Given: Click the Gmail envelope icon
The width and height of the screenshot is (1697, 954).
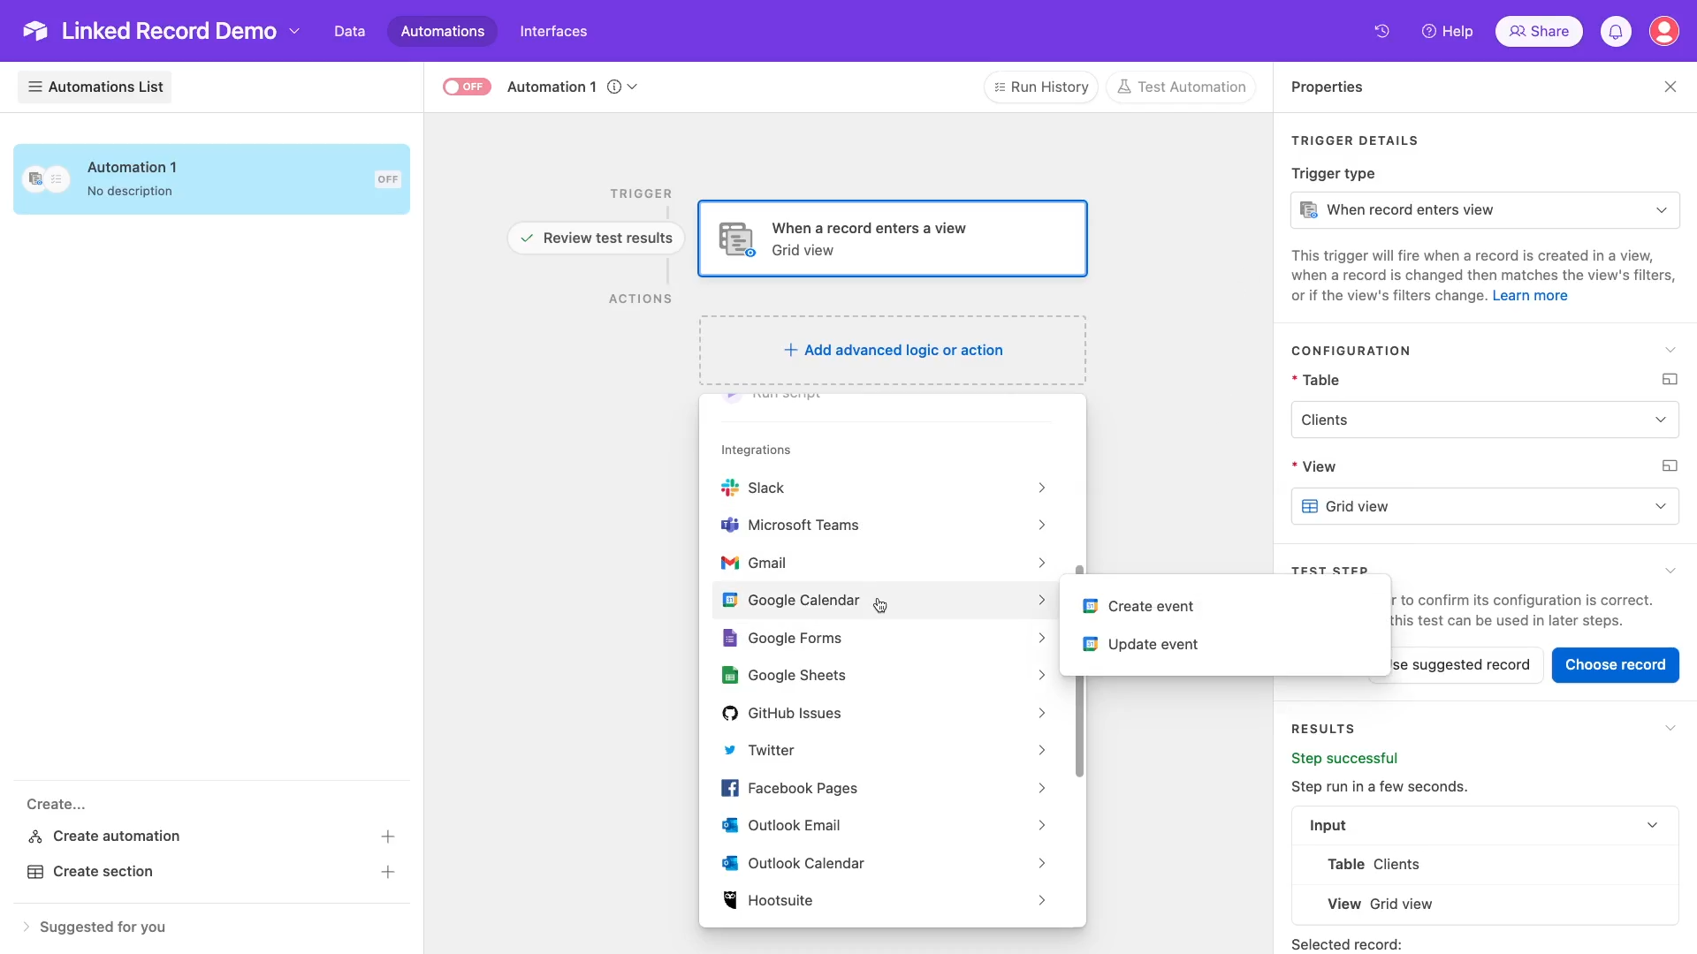Looking at the screenshot, I should (730, 563).
